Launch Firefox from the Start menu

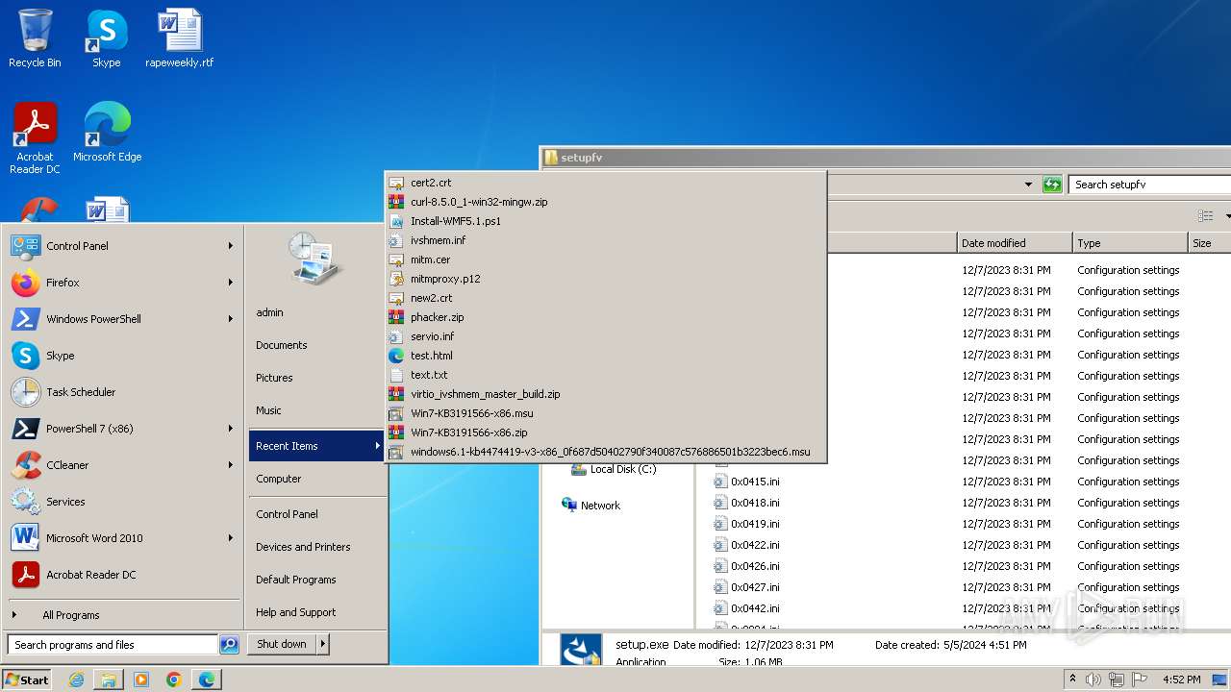[122, 283]
